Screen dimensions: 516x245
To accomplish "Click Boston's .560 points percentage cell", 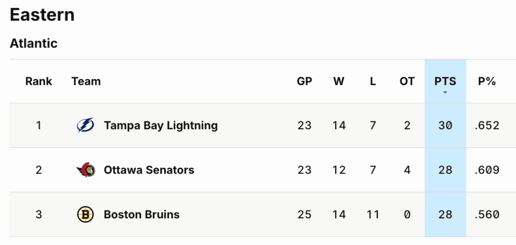I will point(487,215).
